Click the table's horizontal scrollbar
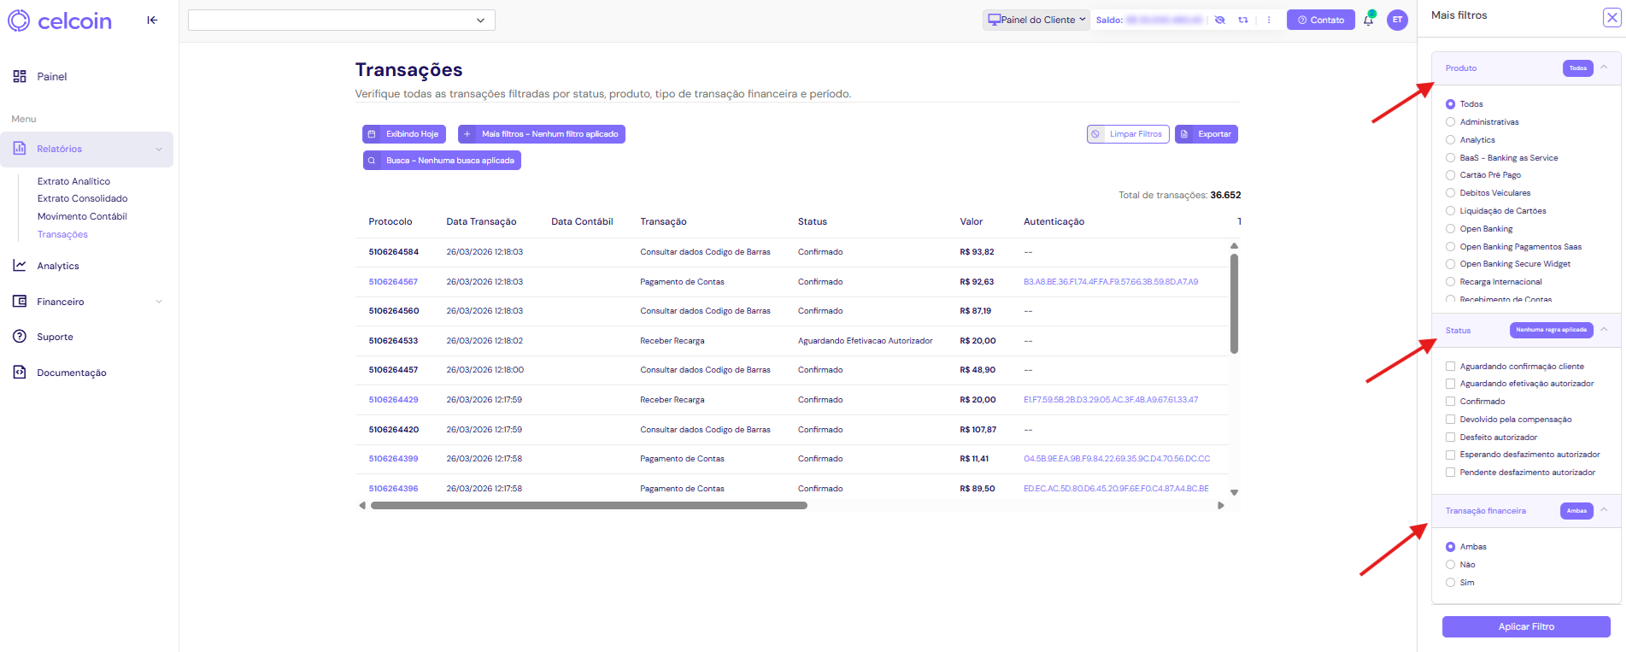The image size is (1626, 652). click(589, 505)
